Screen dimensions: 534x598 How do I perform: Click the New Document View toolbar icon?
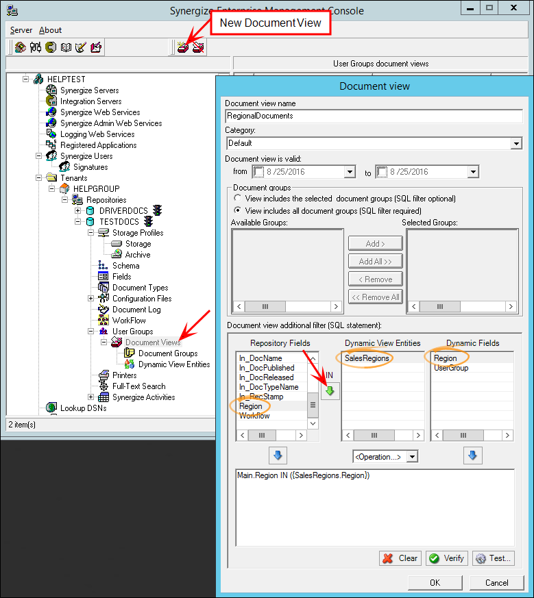[x=183, y=47]
